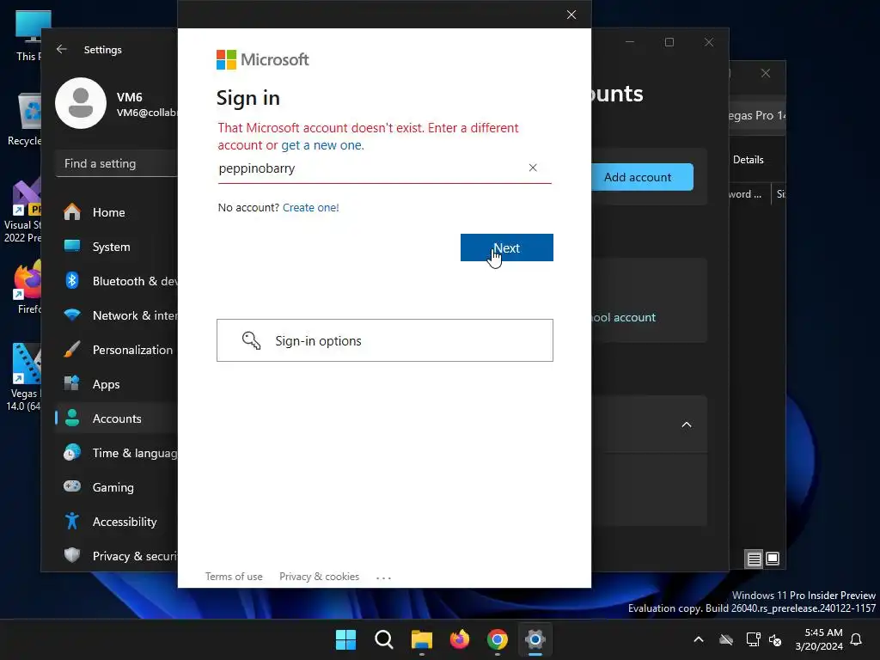Open Gaming settings
This screenshot has width=880, height=660.
116,486
